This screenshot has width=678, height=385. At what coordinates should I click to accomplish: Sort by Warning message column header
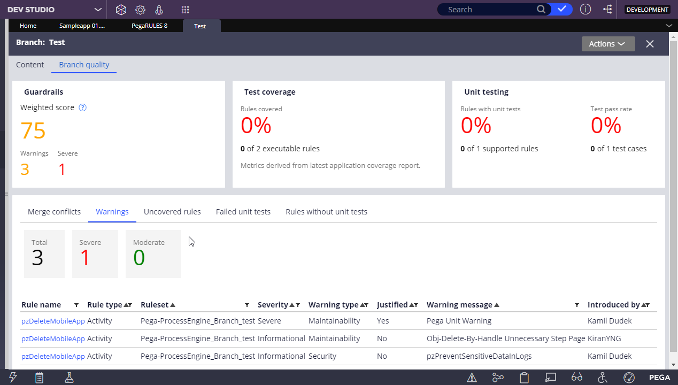[x=459, y=305]
